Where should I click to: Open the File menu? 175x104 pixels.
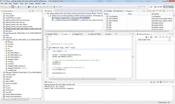[2, 3]
